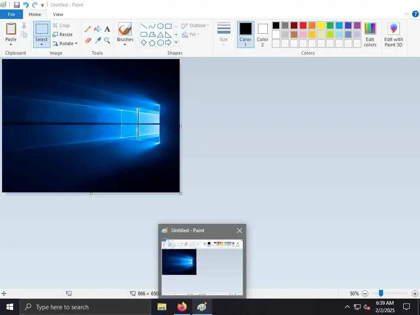The height and width of the screenshot is (315, 420).
Task: Choose the Right arrow shape
Action: point(168,43)
